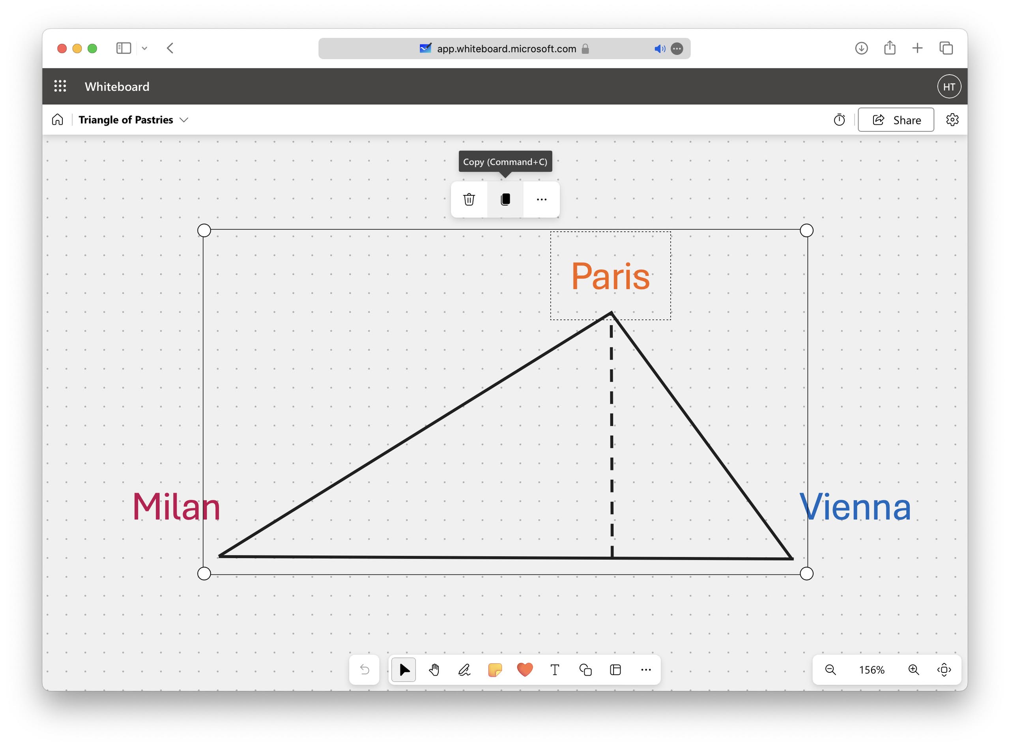Select the Paris text box
This screenshot has width=1010, height=747.
point(610,276)
